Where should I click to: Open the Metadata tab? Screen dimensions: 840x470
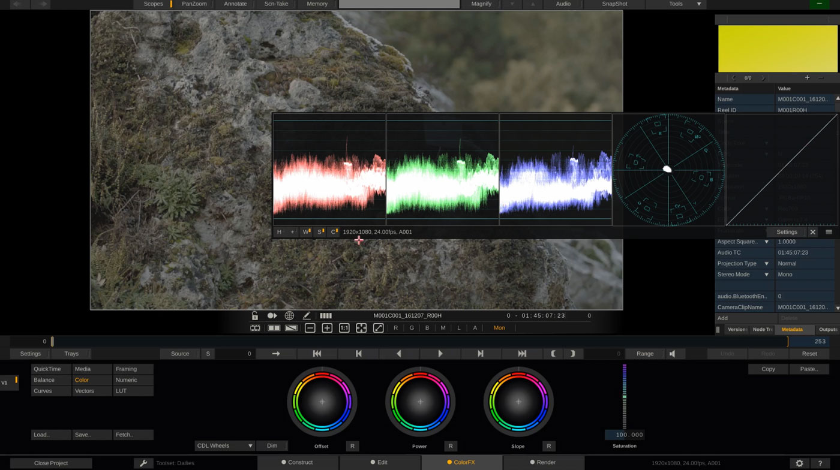click(792, 330)
